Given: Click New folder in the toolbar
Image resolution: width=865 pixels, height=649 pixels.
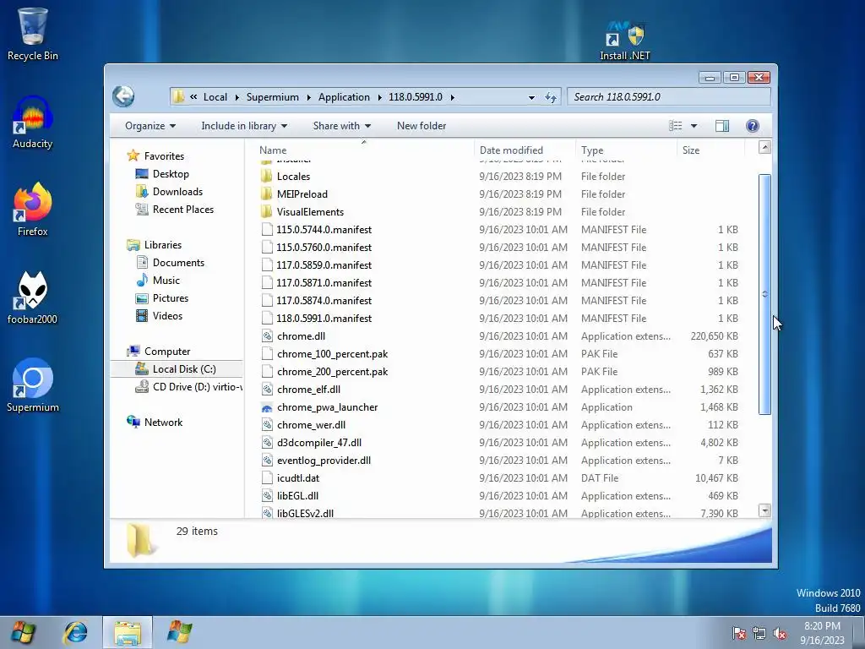Looking at the screenshot, I should point(422,126).
